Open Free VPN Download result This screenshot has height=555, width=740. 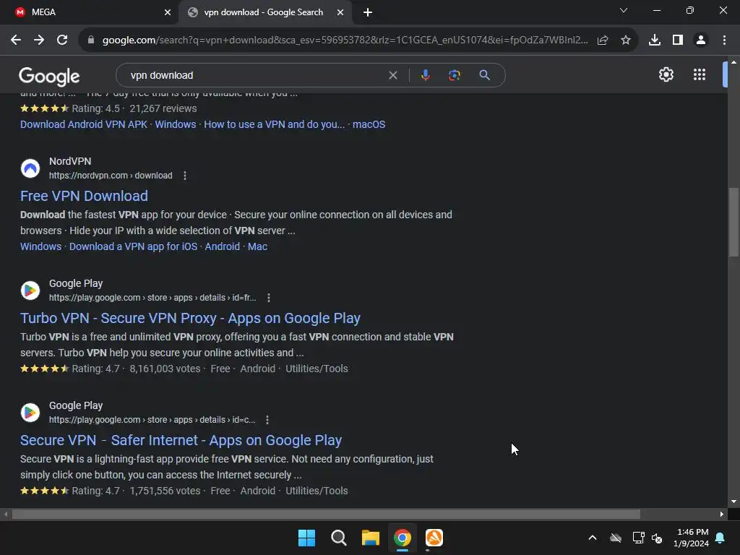point(84,196)
